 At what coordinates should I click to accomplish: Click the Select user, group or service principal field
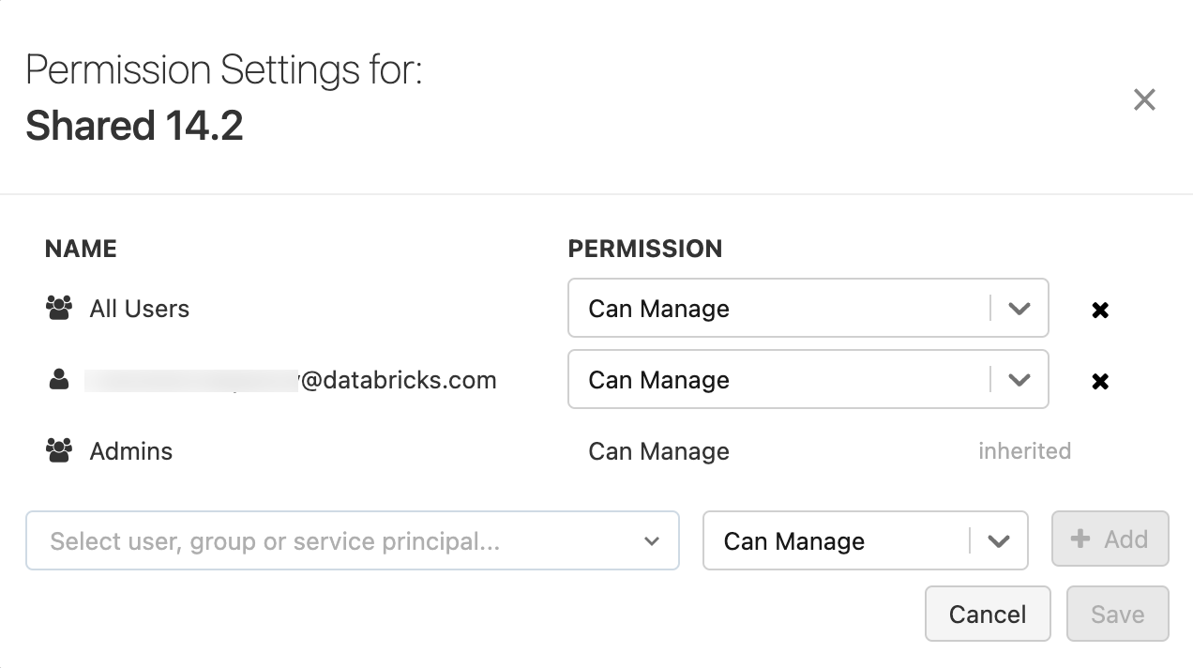pos(338,541)
